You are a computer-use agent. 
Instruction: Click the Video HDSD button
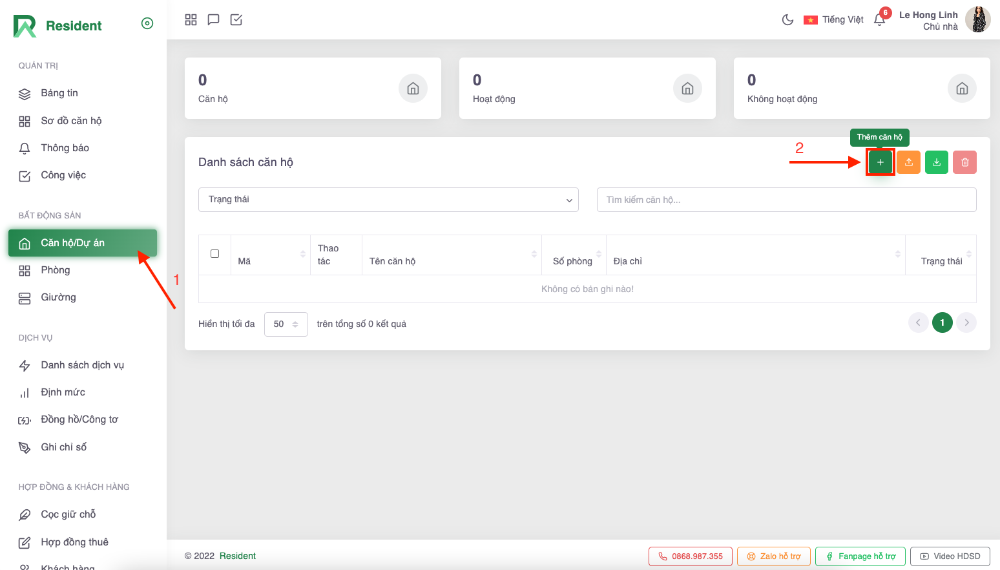[x=950, y=556]
